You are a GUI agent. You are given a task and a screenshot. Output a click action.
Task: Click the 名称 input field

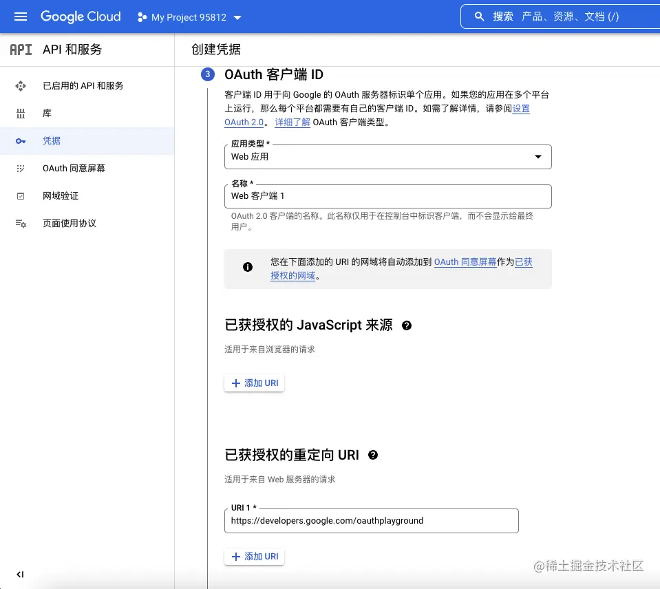[x=387, y=196]
